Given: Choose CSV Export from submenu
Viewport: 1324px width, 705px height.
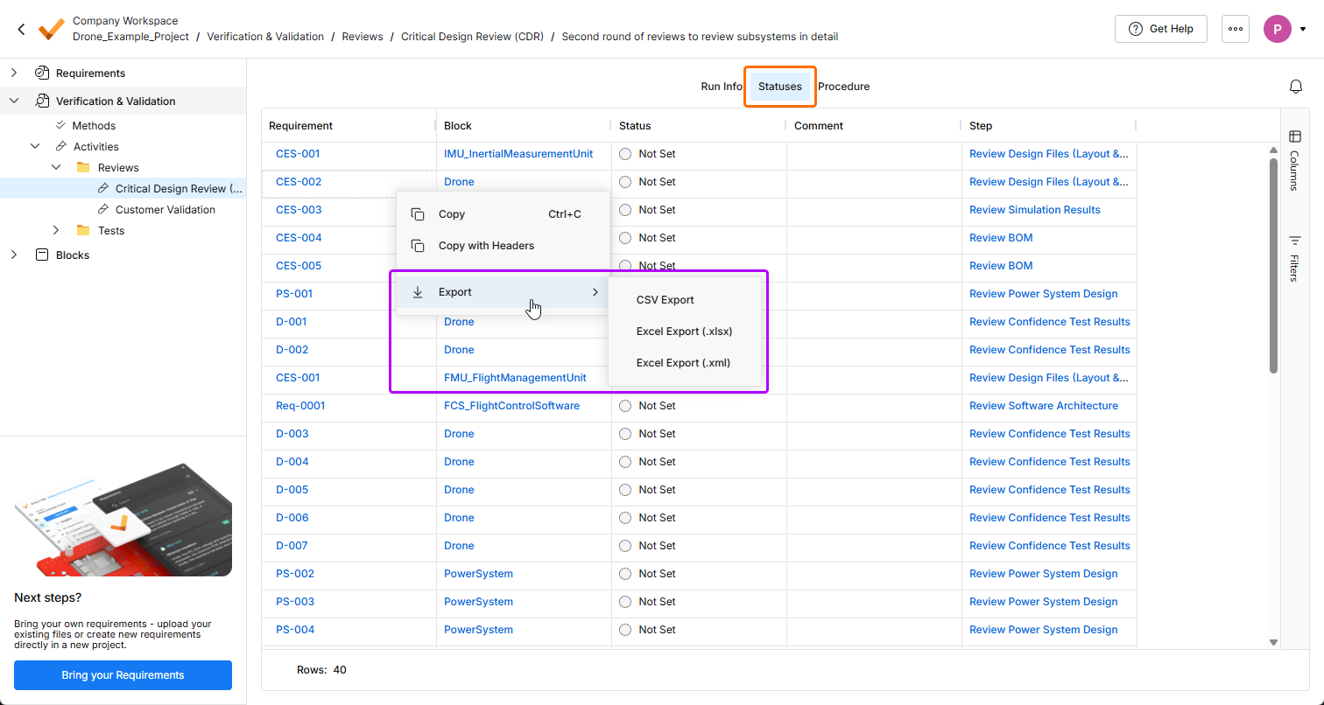Looking at the screenshot, I should click(665, 300).
